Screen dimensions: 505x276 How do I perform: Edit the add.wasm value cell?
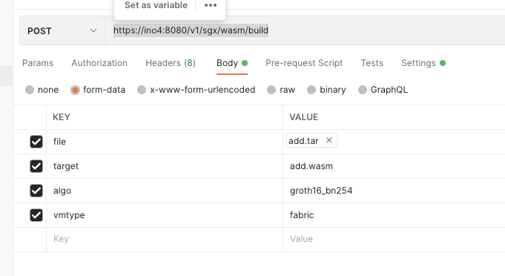394,166
